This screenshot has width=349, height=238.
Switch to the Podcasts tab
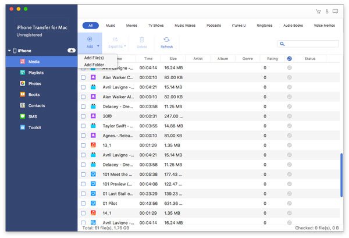(x=213, y=26)
